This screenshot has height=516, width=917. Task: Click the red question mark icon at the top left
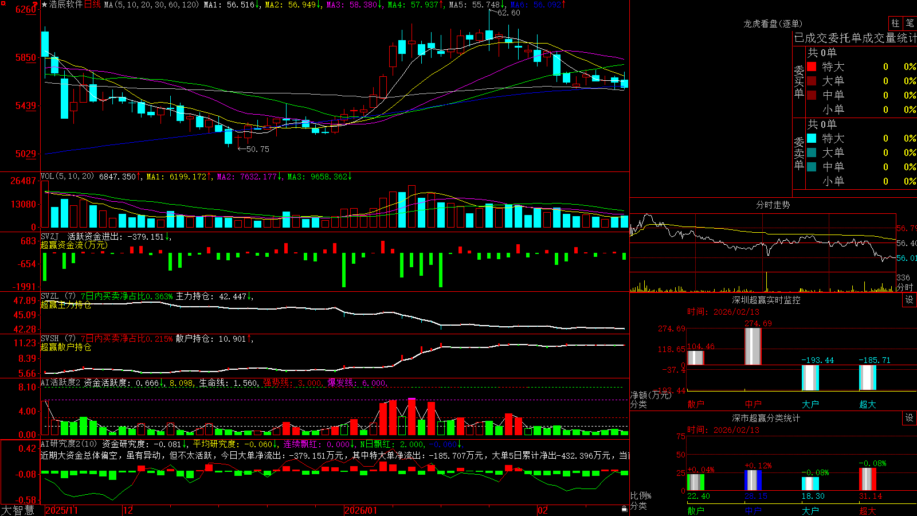coord(36,5)
